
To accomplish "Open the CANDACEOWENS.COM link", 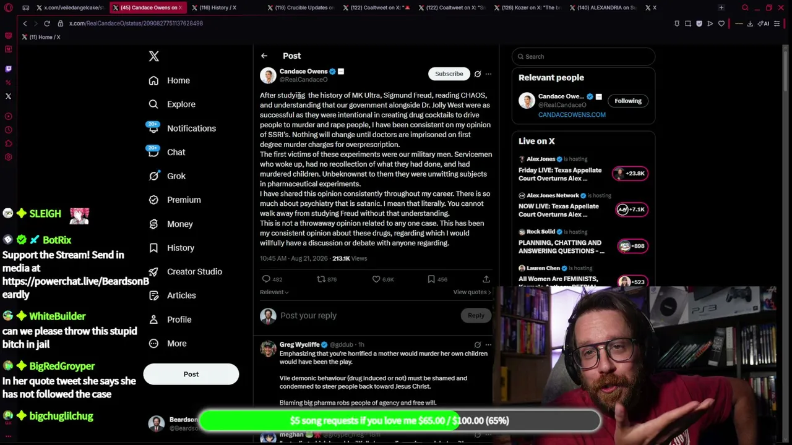I will tap(572, 115).
